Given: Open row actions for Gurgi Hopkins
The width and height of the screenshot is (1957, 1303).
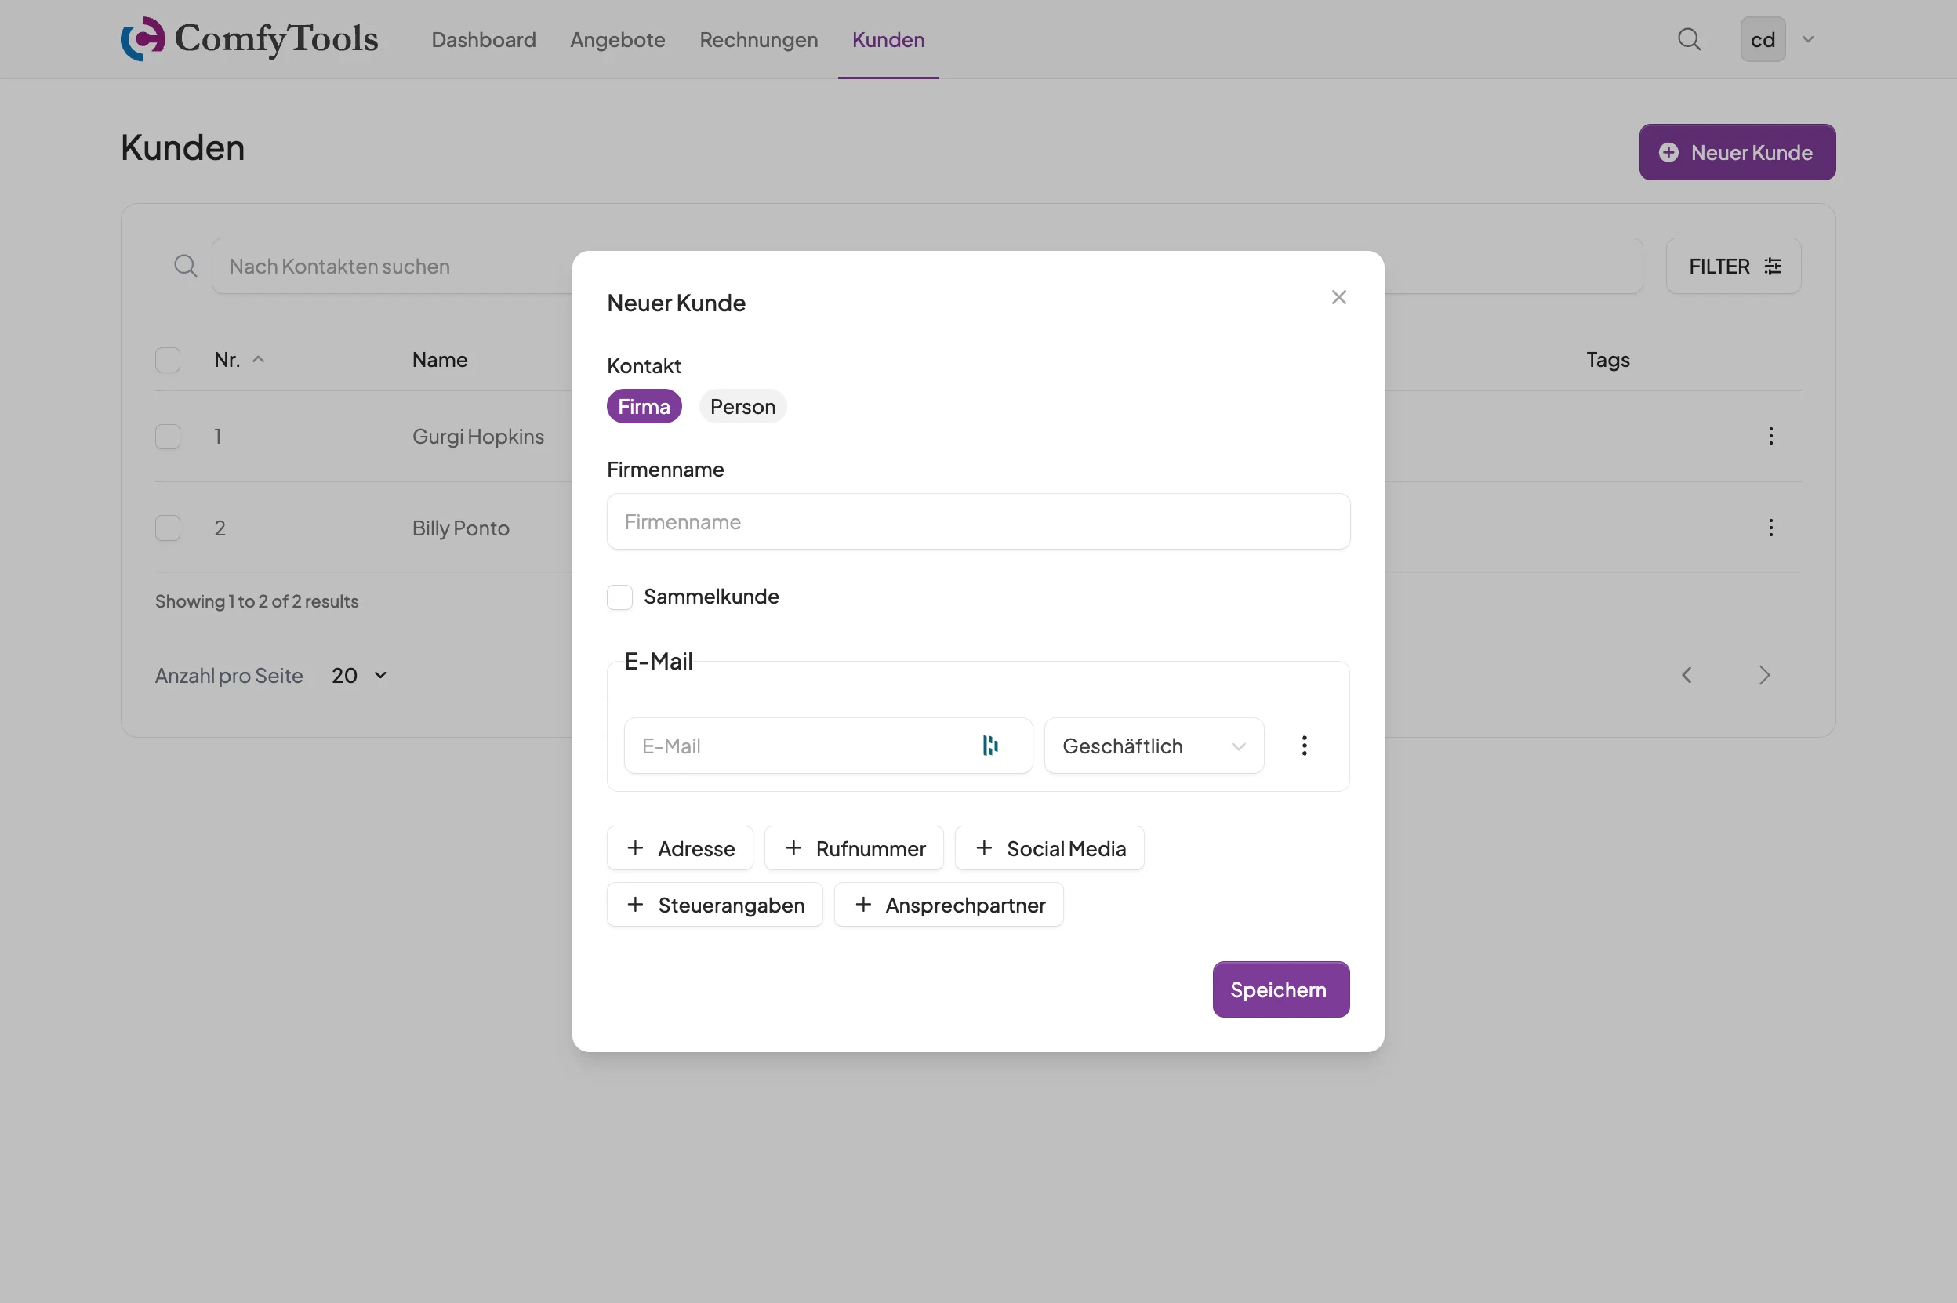Looking at the screenshot, I should [x=1770, y=436].
